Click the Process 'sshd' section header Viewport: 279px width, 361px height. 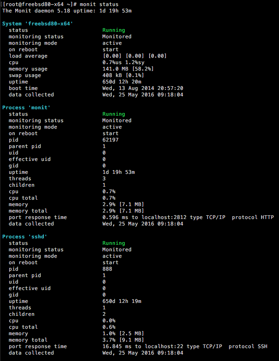(x=24, y=237)
